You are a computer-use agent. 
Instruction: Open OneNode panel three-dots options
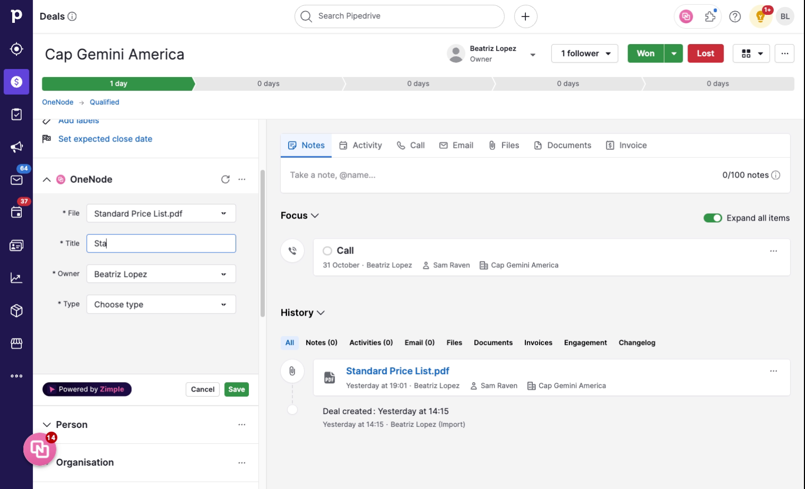[x=242, y=180]
